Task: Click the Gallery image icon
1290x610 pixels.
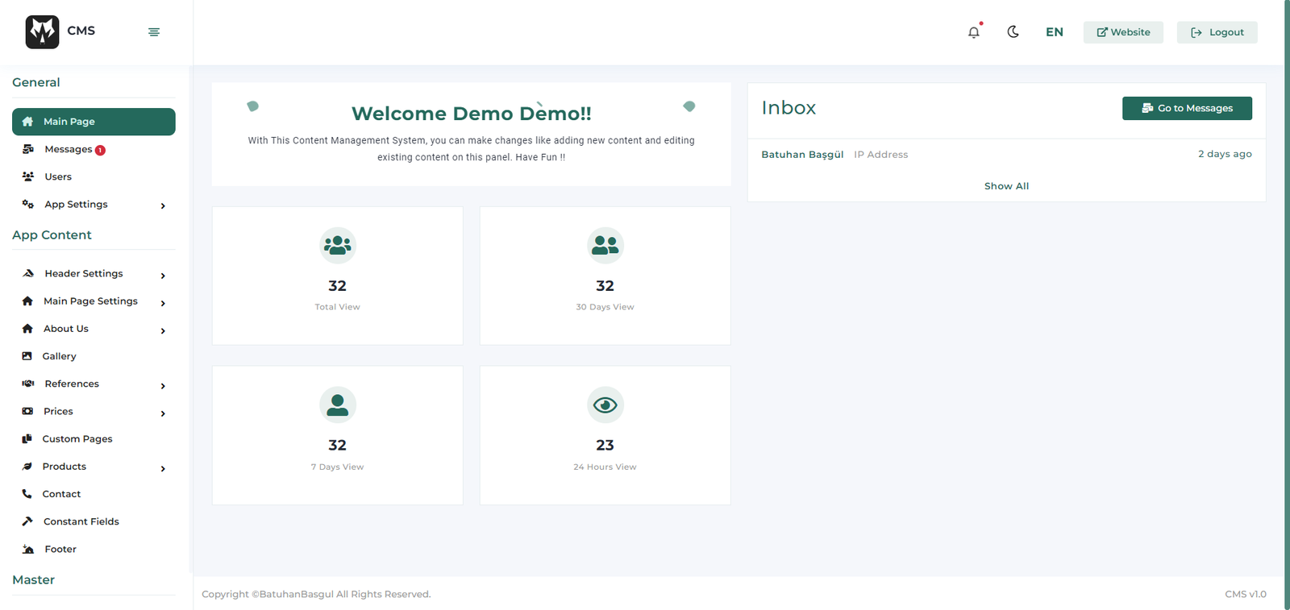Action: coord(27,356)
